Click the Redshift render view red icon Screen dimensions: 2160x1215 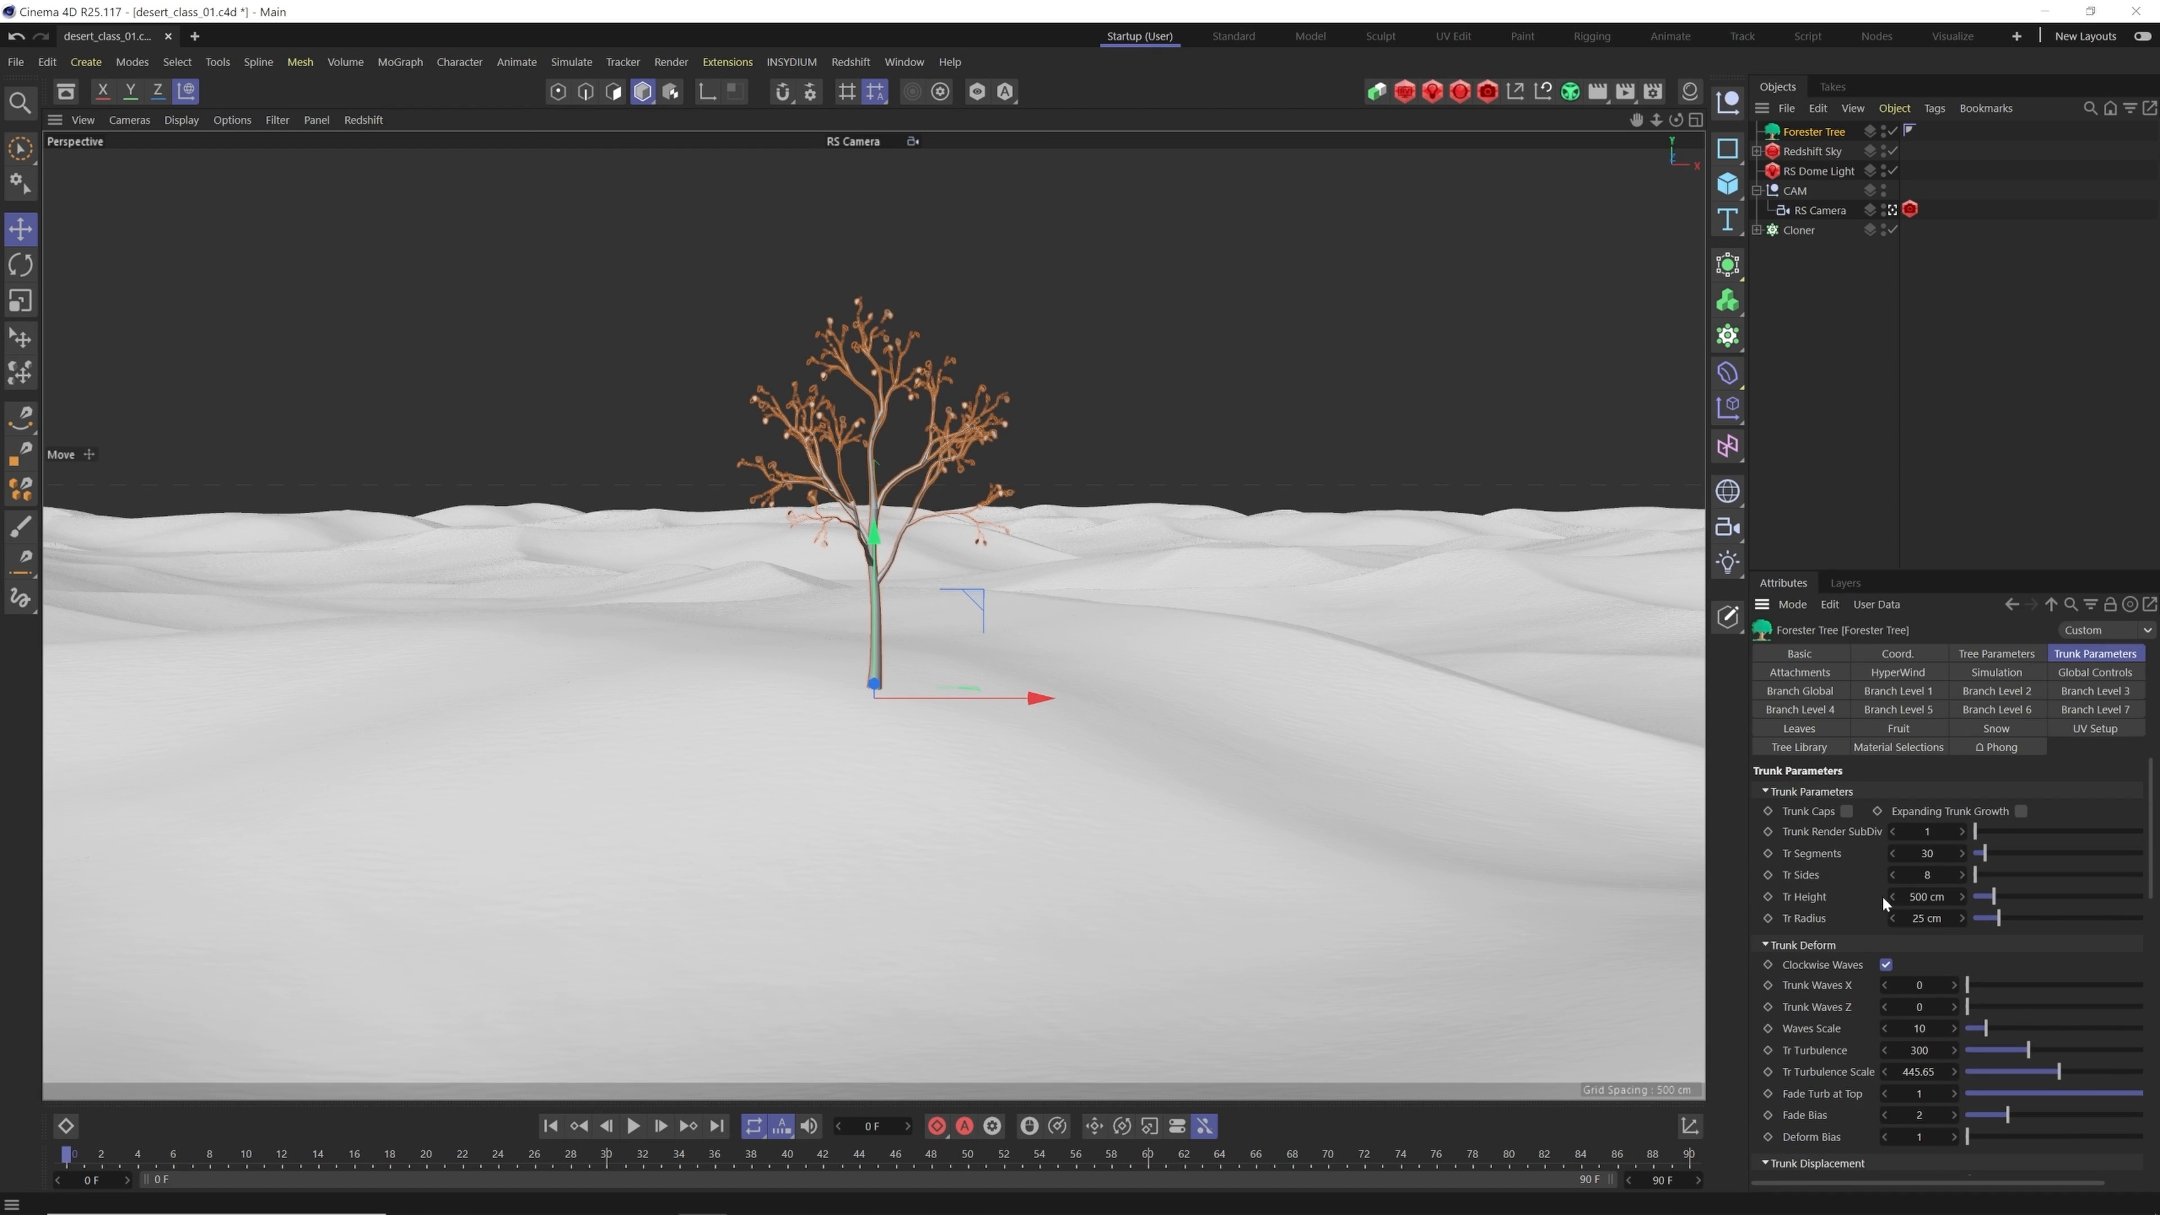pyautogui.click(x=1405, y=91)
